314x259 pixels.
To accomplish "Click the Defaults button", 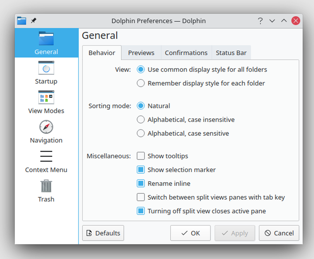I will click(103, 233).
